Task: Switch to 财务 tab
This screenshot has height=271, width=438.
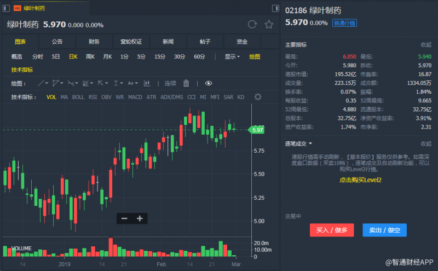Action: [x=94, y=42]
